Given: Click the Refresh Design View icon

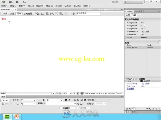Looking at the screenshot, I should click(66, 13).
